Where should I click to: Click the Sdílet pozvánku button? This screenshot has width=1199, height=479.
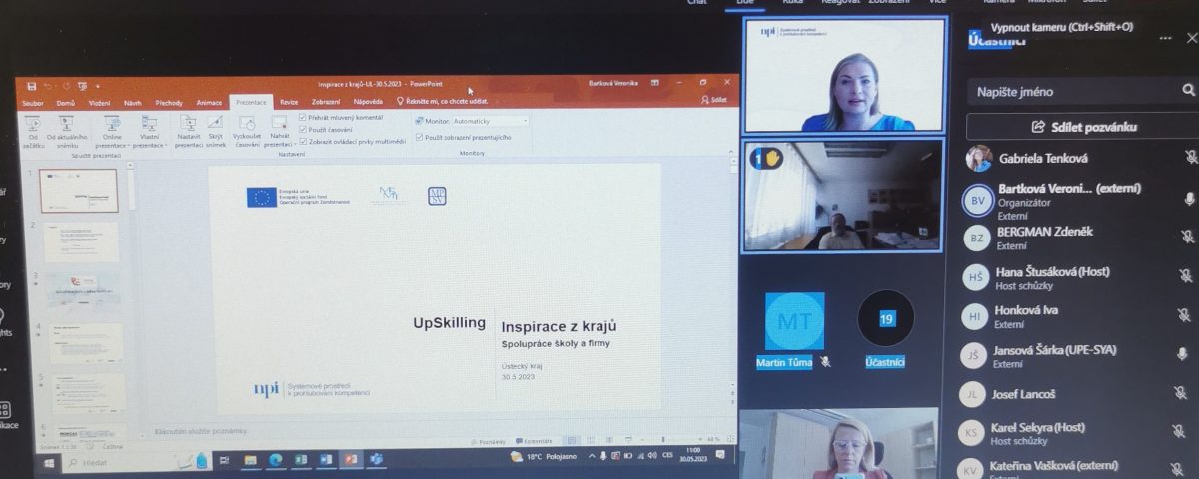(1082, 127)
